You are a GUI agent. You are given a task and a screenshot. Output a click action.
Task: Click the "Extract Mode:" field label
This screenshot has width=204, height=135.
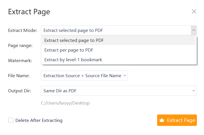[x=22, y=30]
